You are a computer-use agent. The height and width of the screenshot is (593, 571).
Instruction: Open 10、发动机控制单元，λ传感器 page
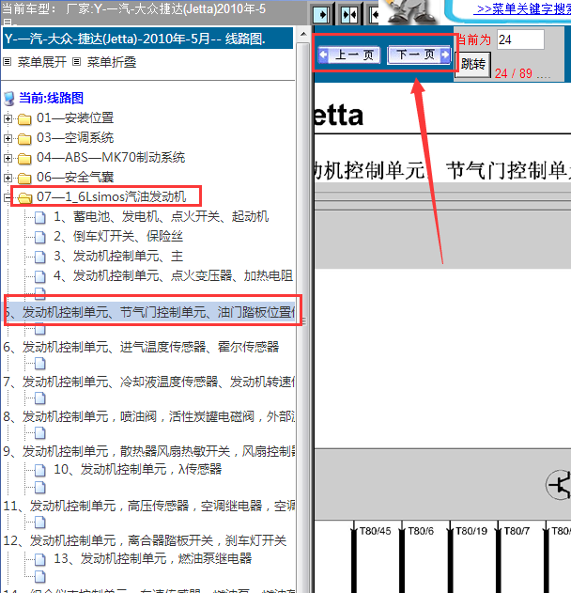click(x=138, y=469)
